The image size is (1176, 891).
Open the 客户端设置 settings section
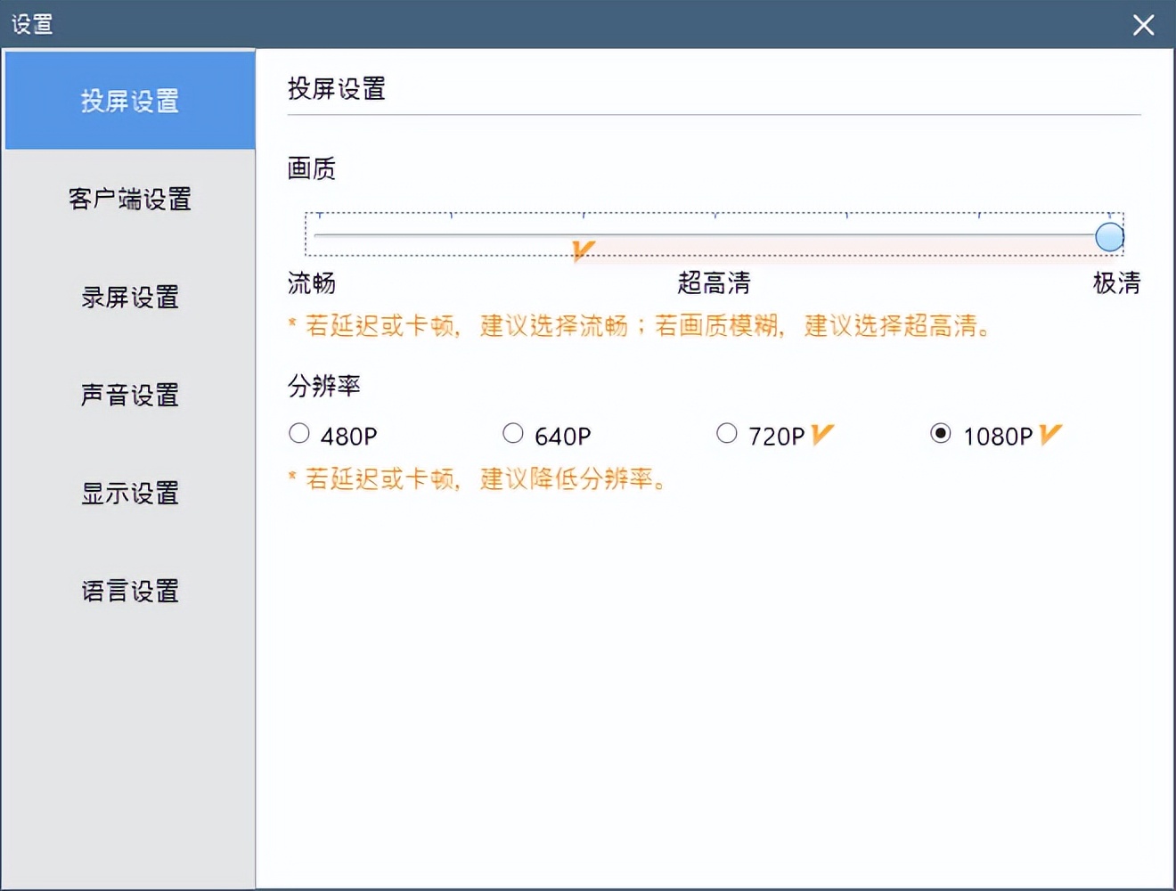tap(129, 200)
